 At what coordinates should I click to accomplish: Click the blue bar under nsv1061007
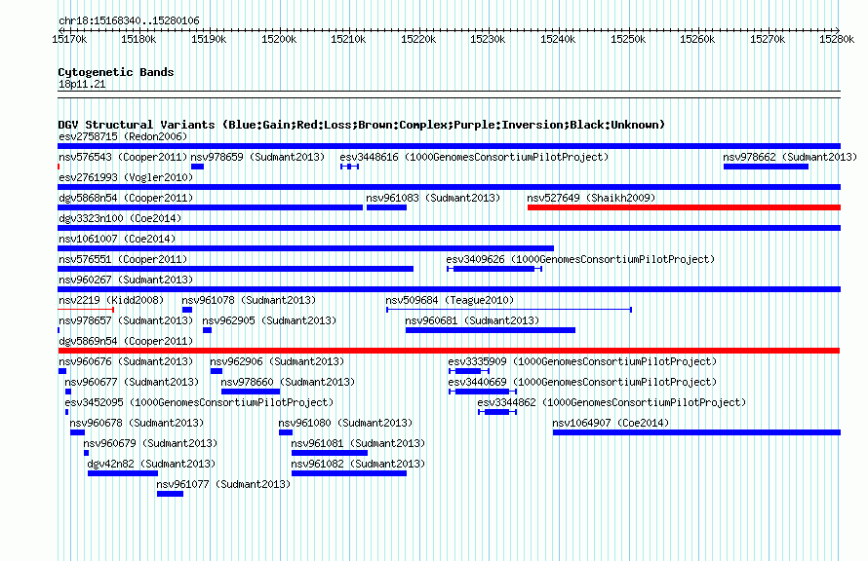click(305, 248)
